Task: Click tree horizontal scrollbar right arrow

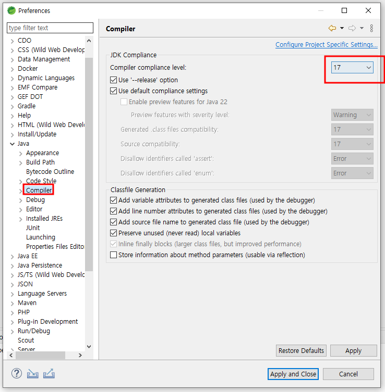Action: click(80, 355)
